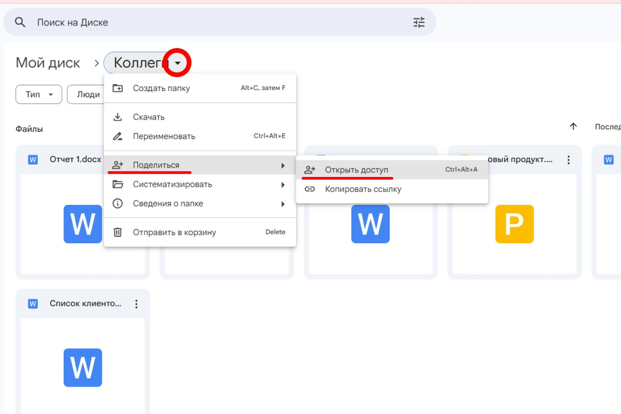Open advanced search filter options icon
The height and width of the screenshot is (414, 621).
419,22
